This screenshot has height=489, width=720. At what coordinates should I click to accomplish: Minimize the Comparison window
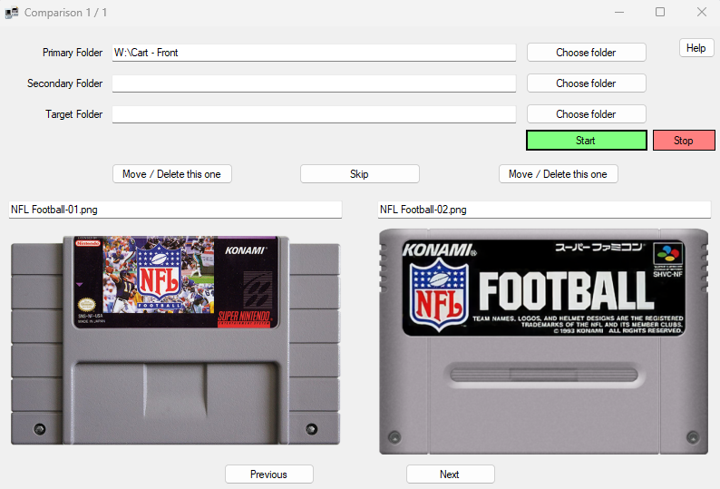click(619, 13)
